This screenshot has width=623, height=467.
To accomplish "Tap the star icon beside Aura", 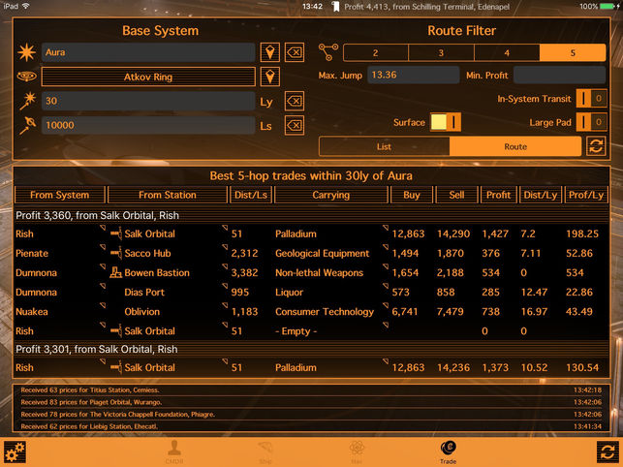I will pos(26,52).
